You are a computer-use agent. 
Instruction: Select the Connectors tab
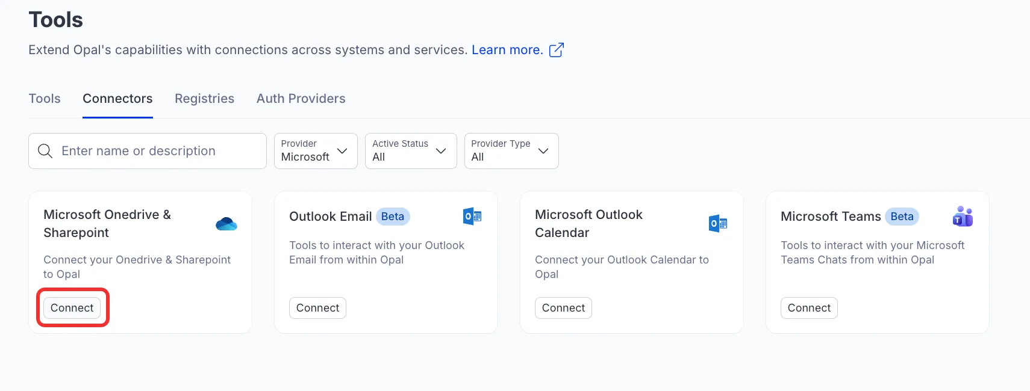[117, 99]
